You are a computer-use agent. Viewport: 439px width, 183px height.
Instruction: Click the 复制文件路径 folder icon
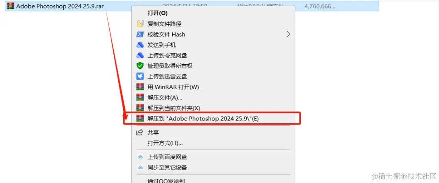(140, 24)
